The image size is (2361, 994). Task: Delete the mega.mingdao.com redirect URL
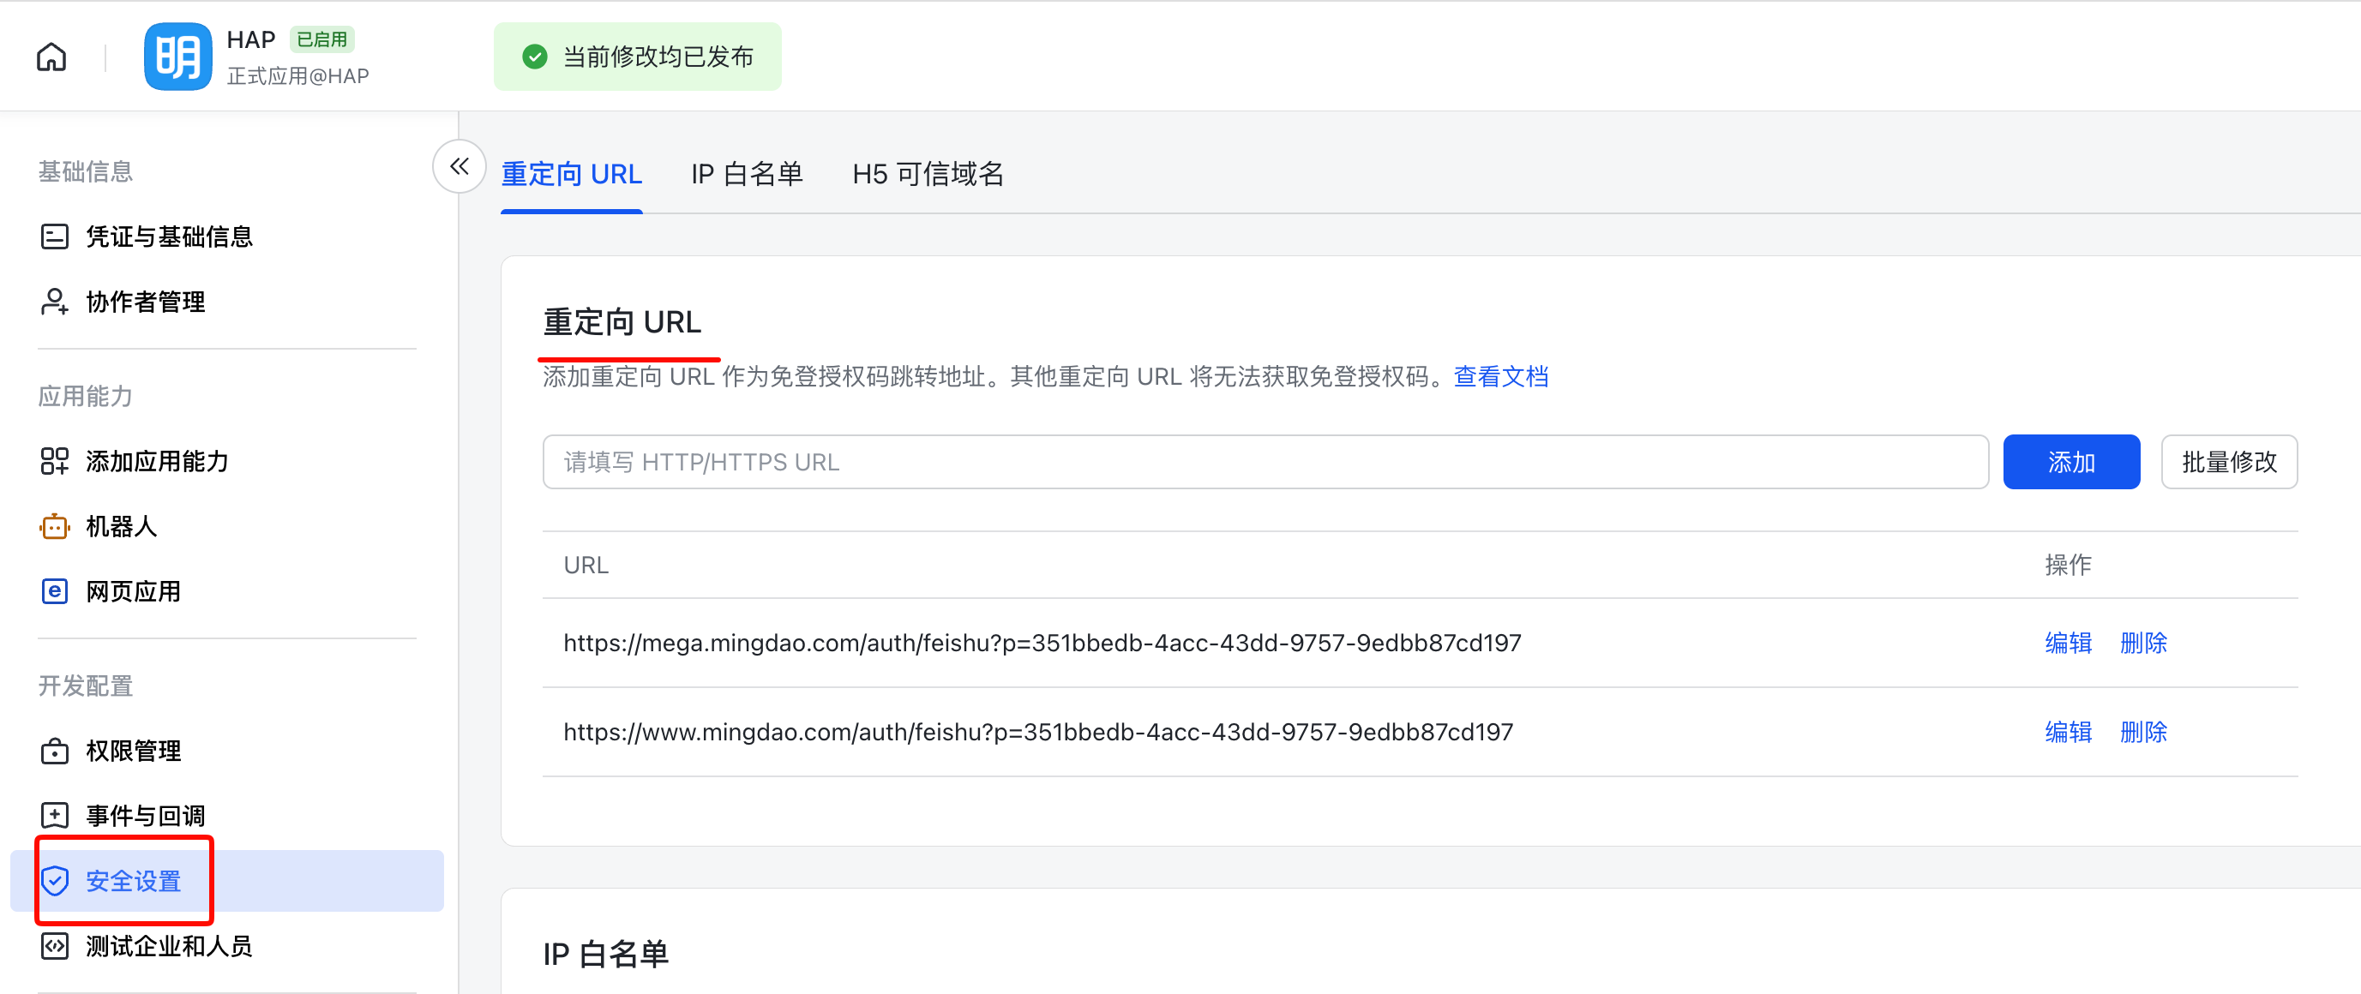[x=2143, y=644]
